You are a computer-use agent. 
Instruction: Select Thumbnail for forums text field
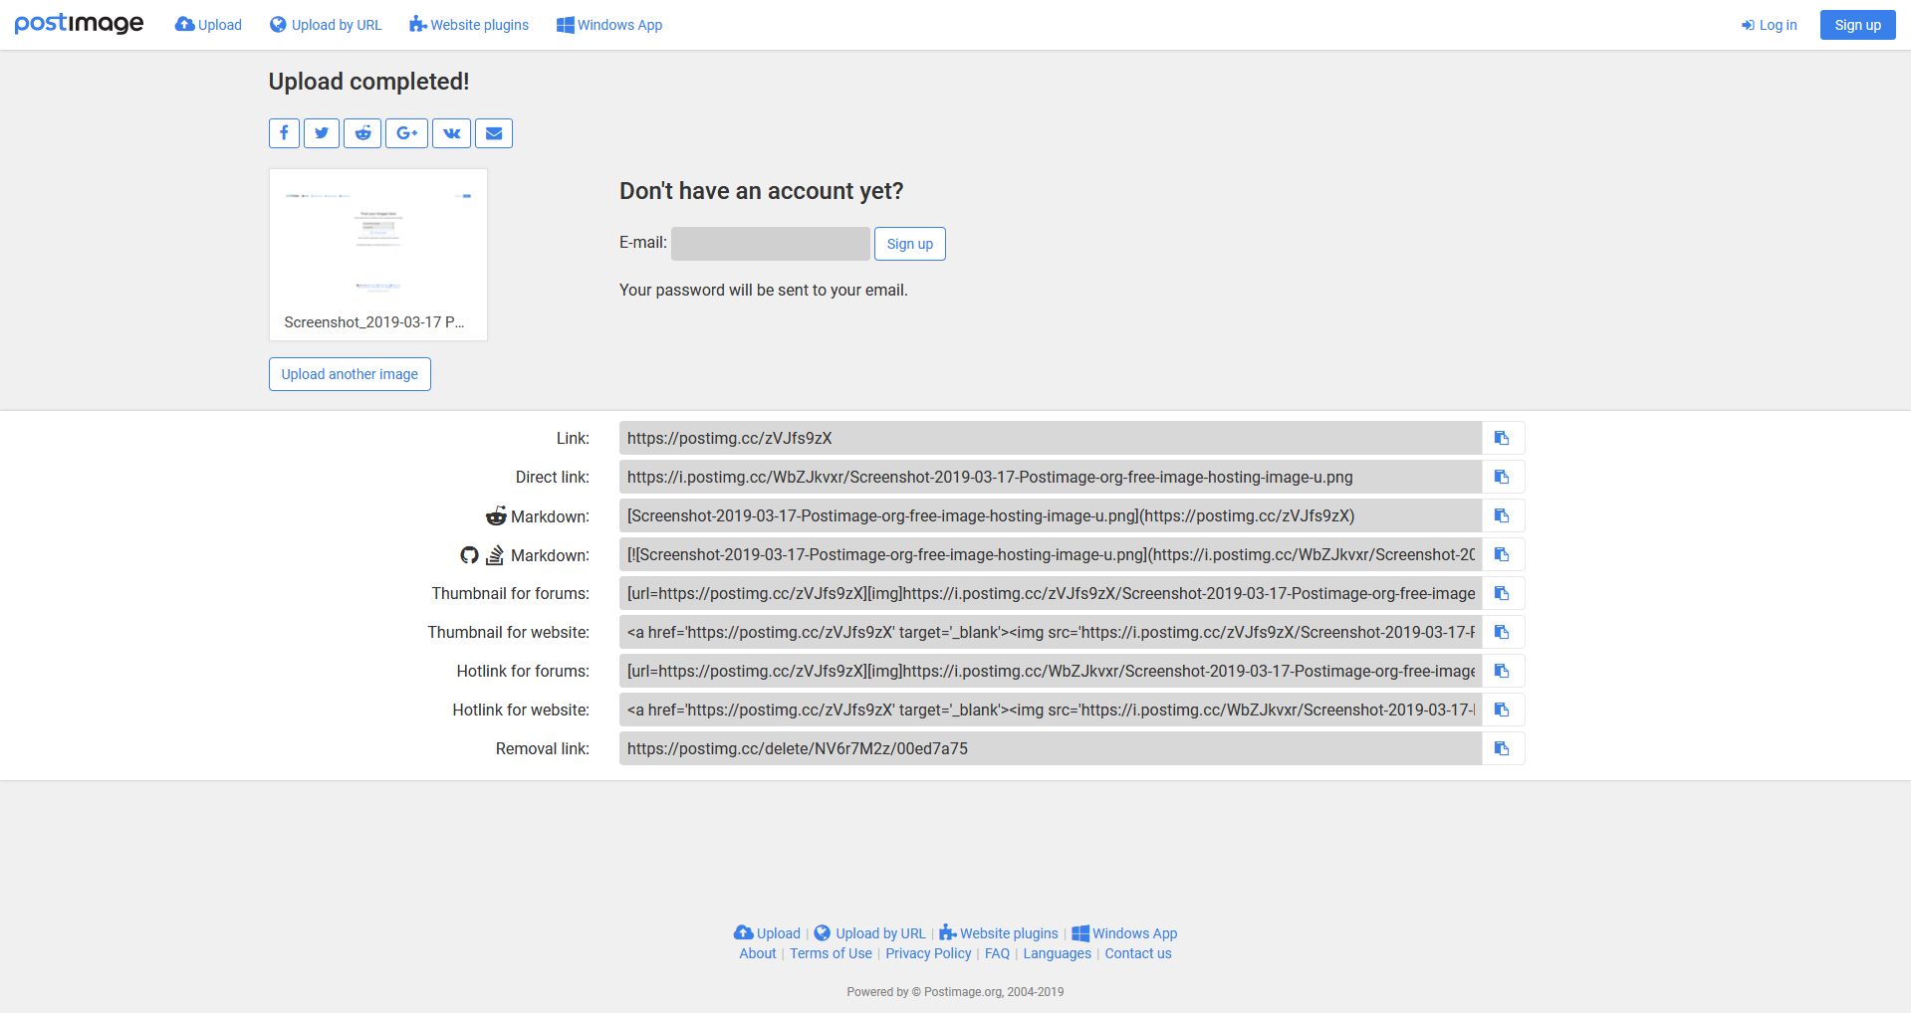pos(1051,593)
